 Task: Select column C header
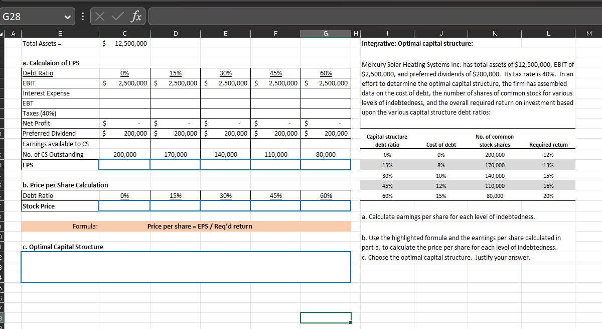point(124,34)
